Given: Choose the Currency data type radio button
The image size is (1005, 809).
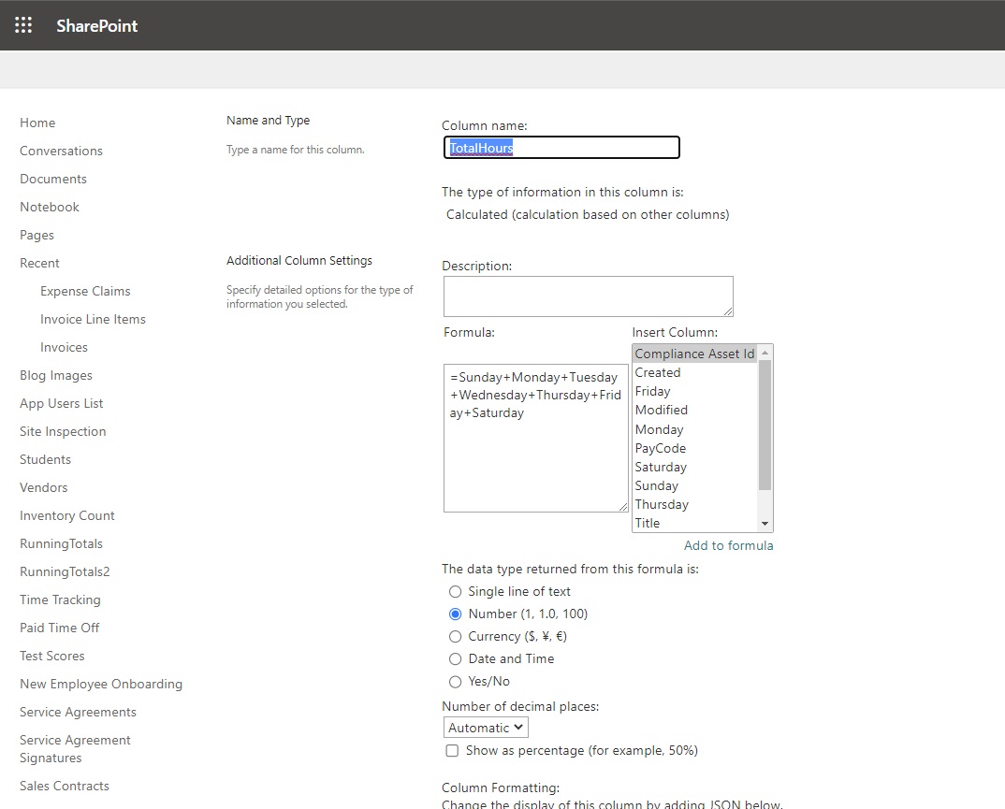Looking at the screenshot, I should coord(456,636).
